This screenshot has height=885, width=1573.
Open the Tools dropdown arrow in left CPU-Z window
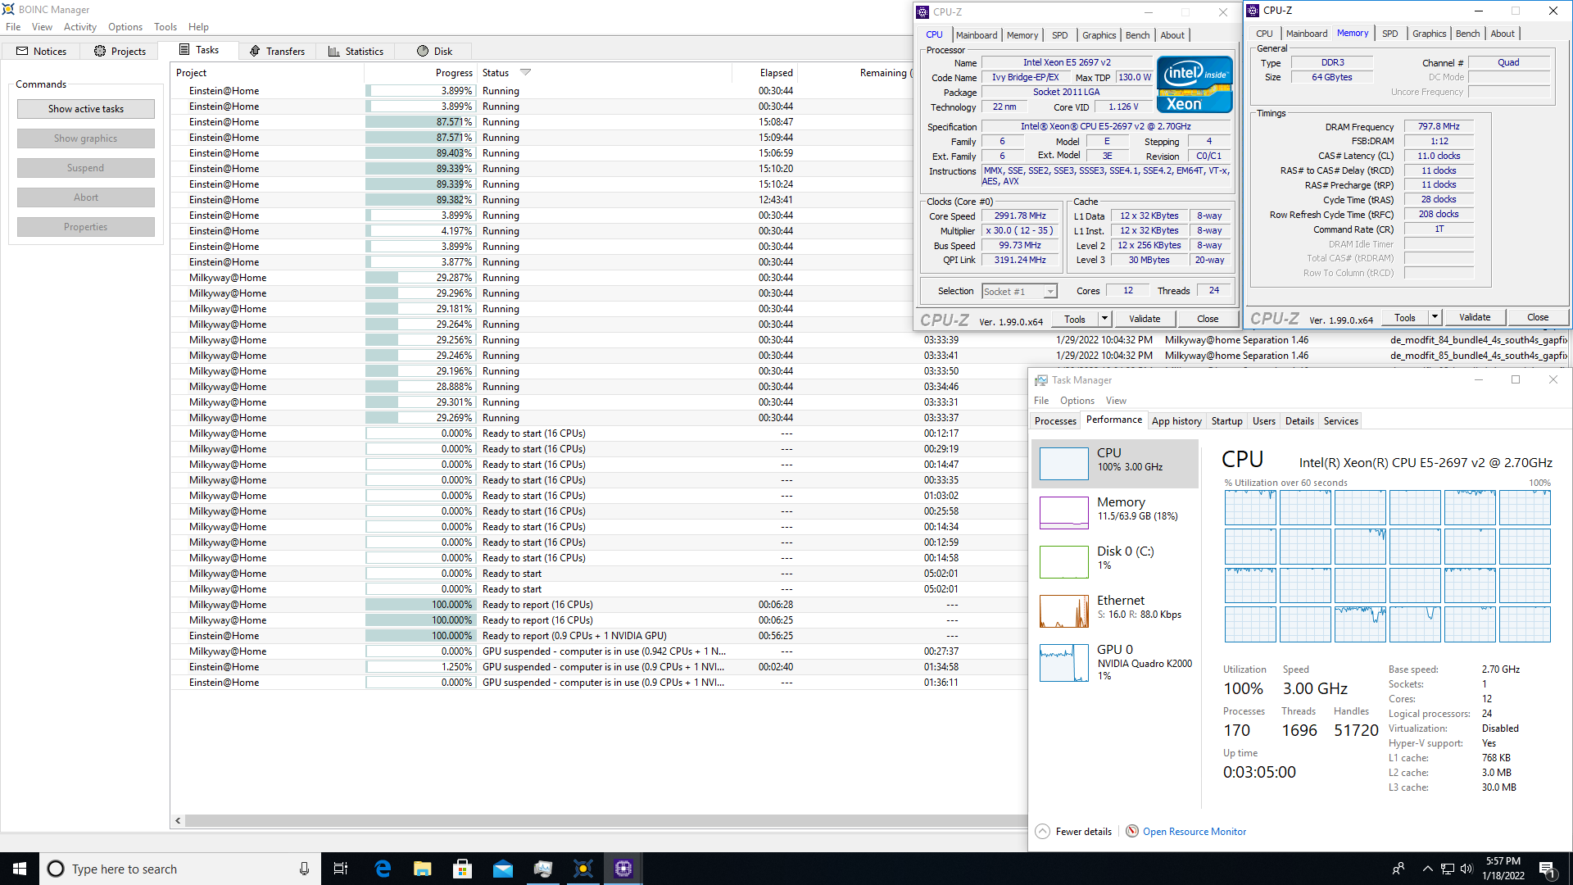pyautogui.click(x=1104, y=319)
